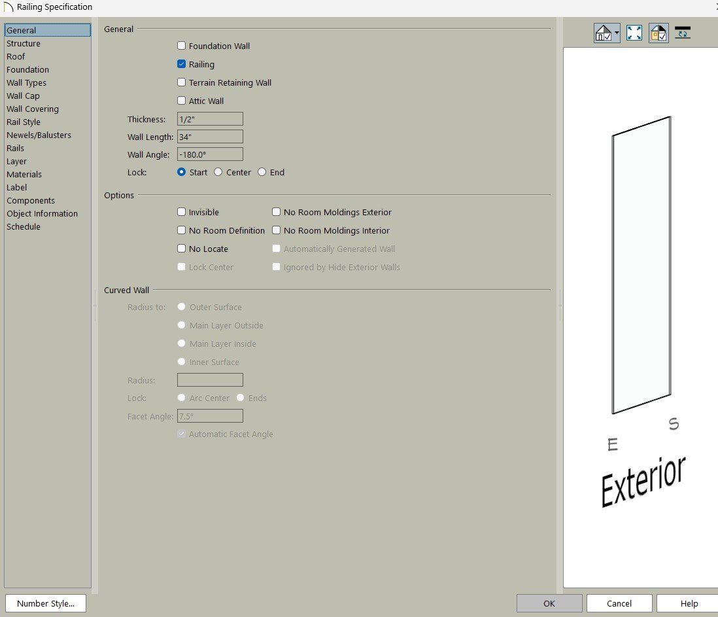Select the Center lock radio button
718x617 pixels.
218,172
